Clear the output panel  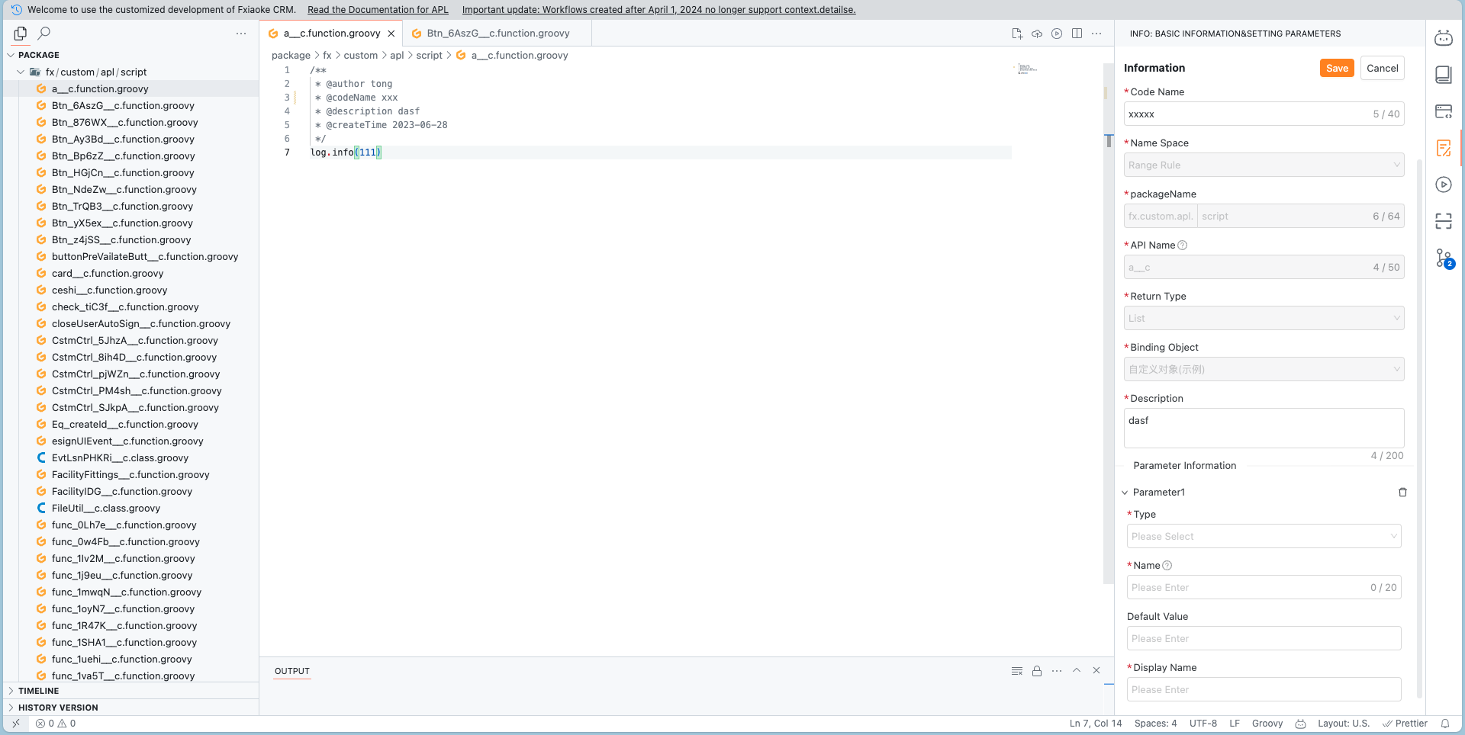(x=1017, y=671)
